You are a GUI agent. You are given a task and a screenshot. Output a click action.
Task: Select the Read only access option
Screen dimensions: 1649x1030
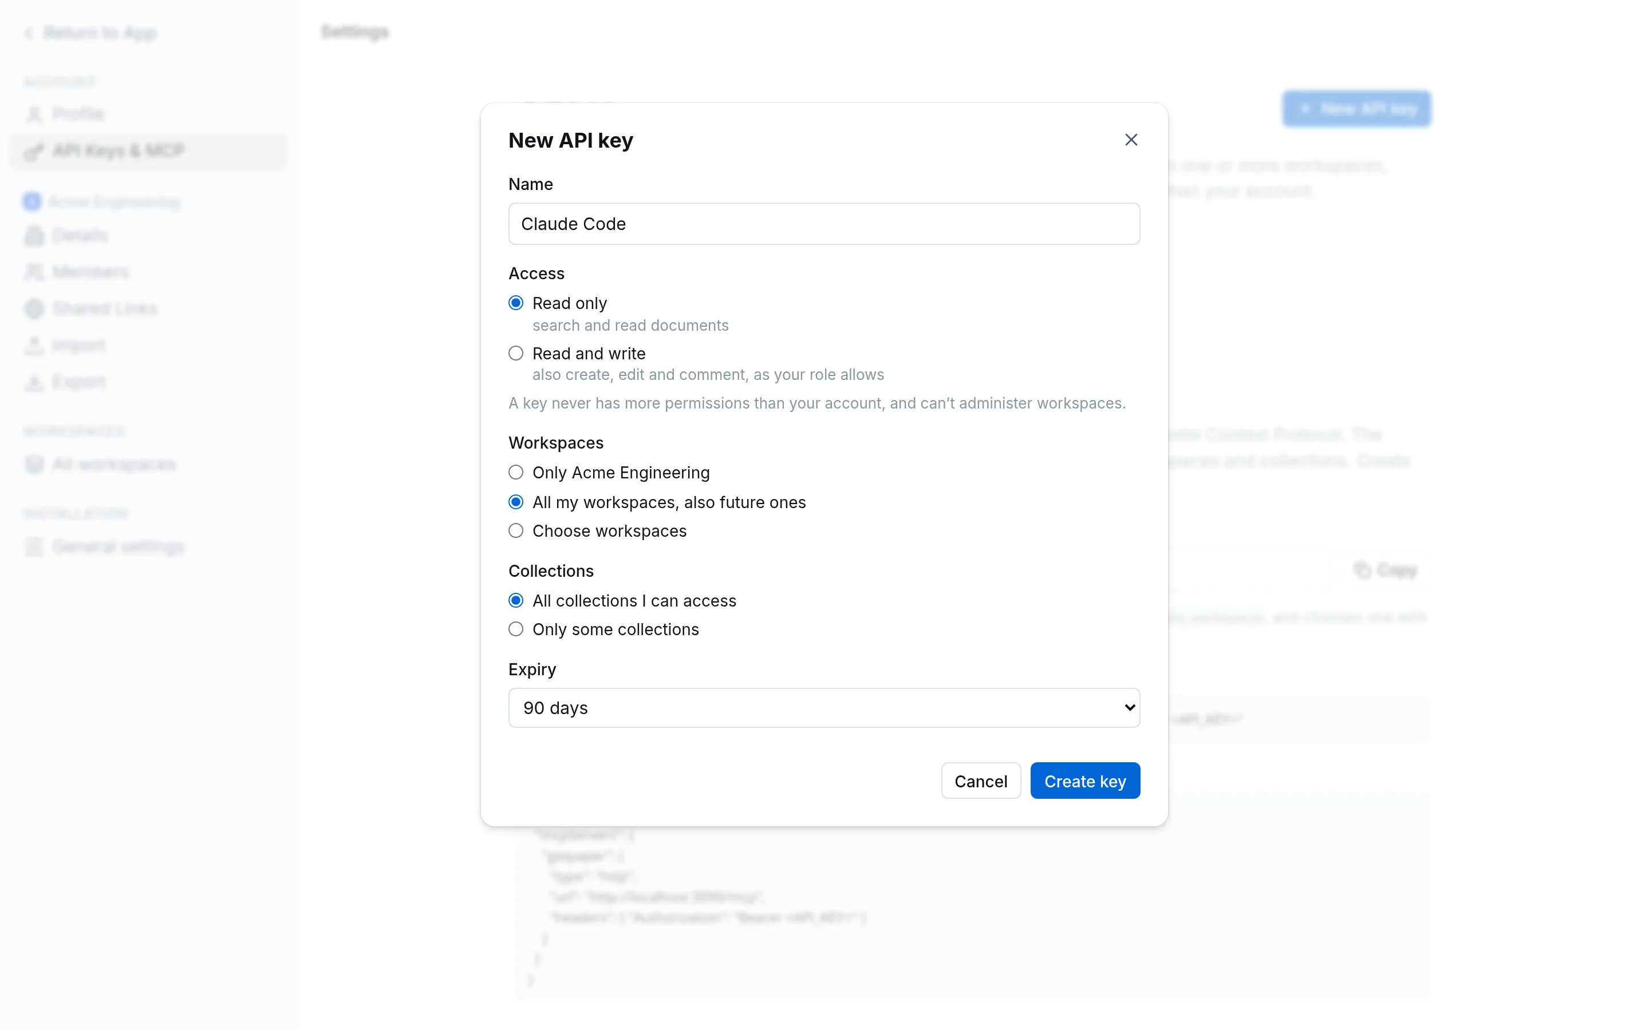coord(516,303)
